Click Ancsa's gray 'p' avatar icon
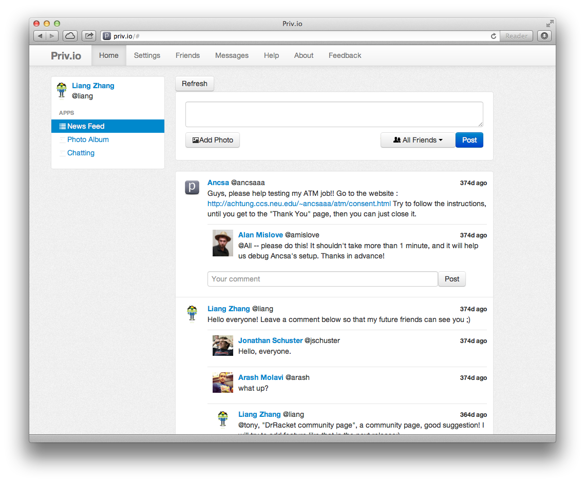Image resolution: width=585 pixels, height=483 pixels. 192,188
